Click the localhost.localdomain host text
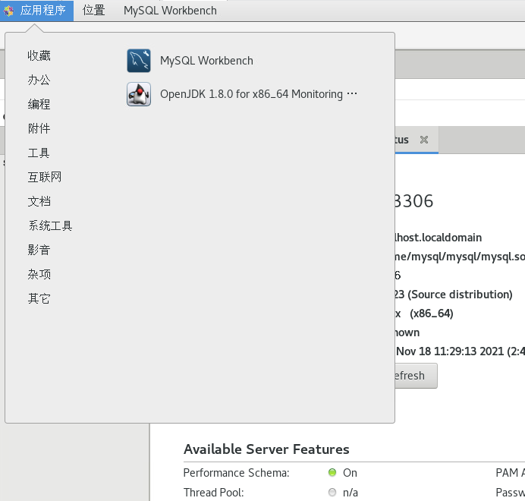The width and height of the screenshot is (525, 501). [439, 238]
